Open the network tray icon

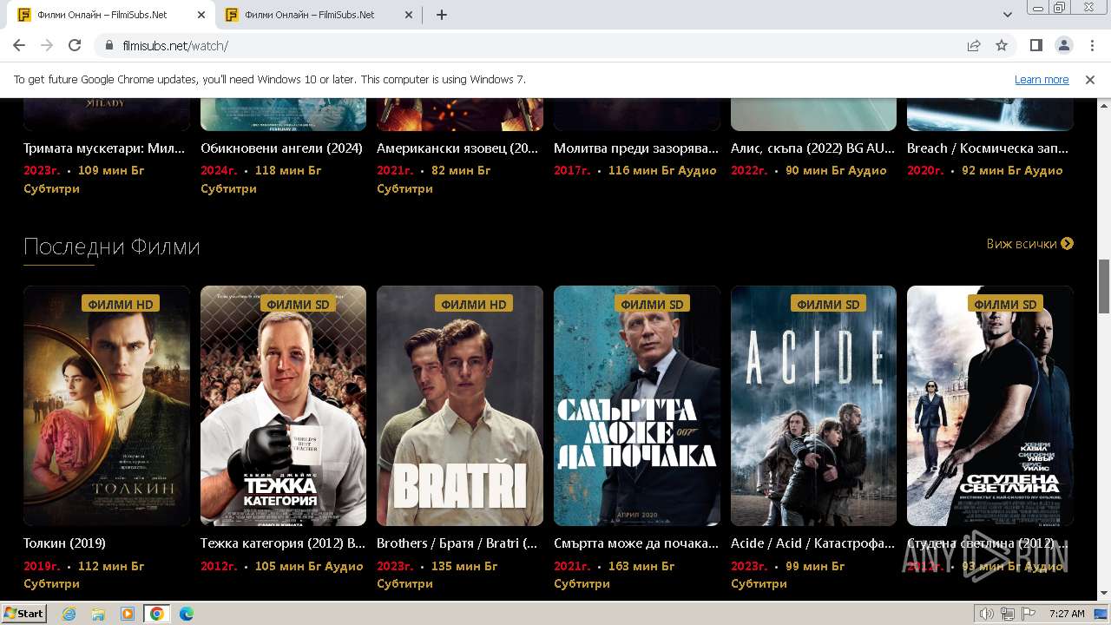coord(1008,614)
